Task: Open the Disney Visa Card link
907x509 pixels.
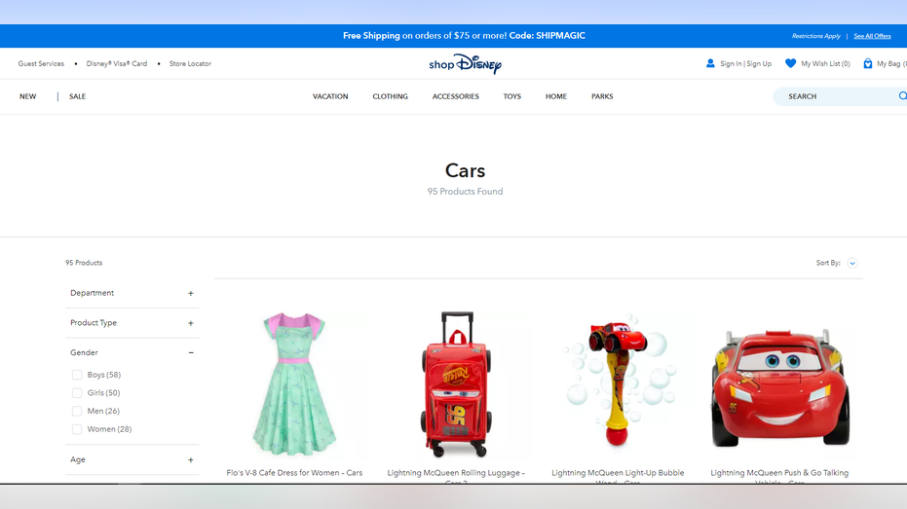Action: click(117, 63)
